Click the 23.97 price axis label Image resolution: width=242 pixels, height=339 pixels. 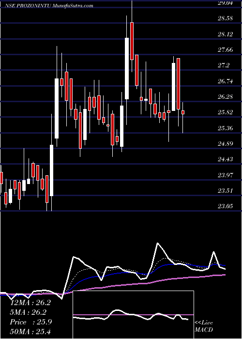[x=225, y=175]
